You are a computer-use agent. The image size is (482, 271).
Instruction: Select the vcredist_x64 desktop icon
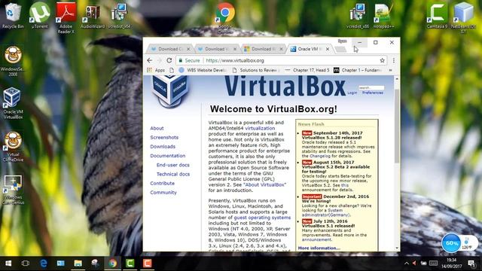(119, 16)
